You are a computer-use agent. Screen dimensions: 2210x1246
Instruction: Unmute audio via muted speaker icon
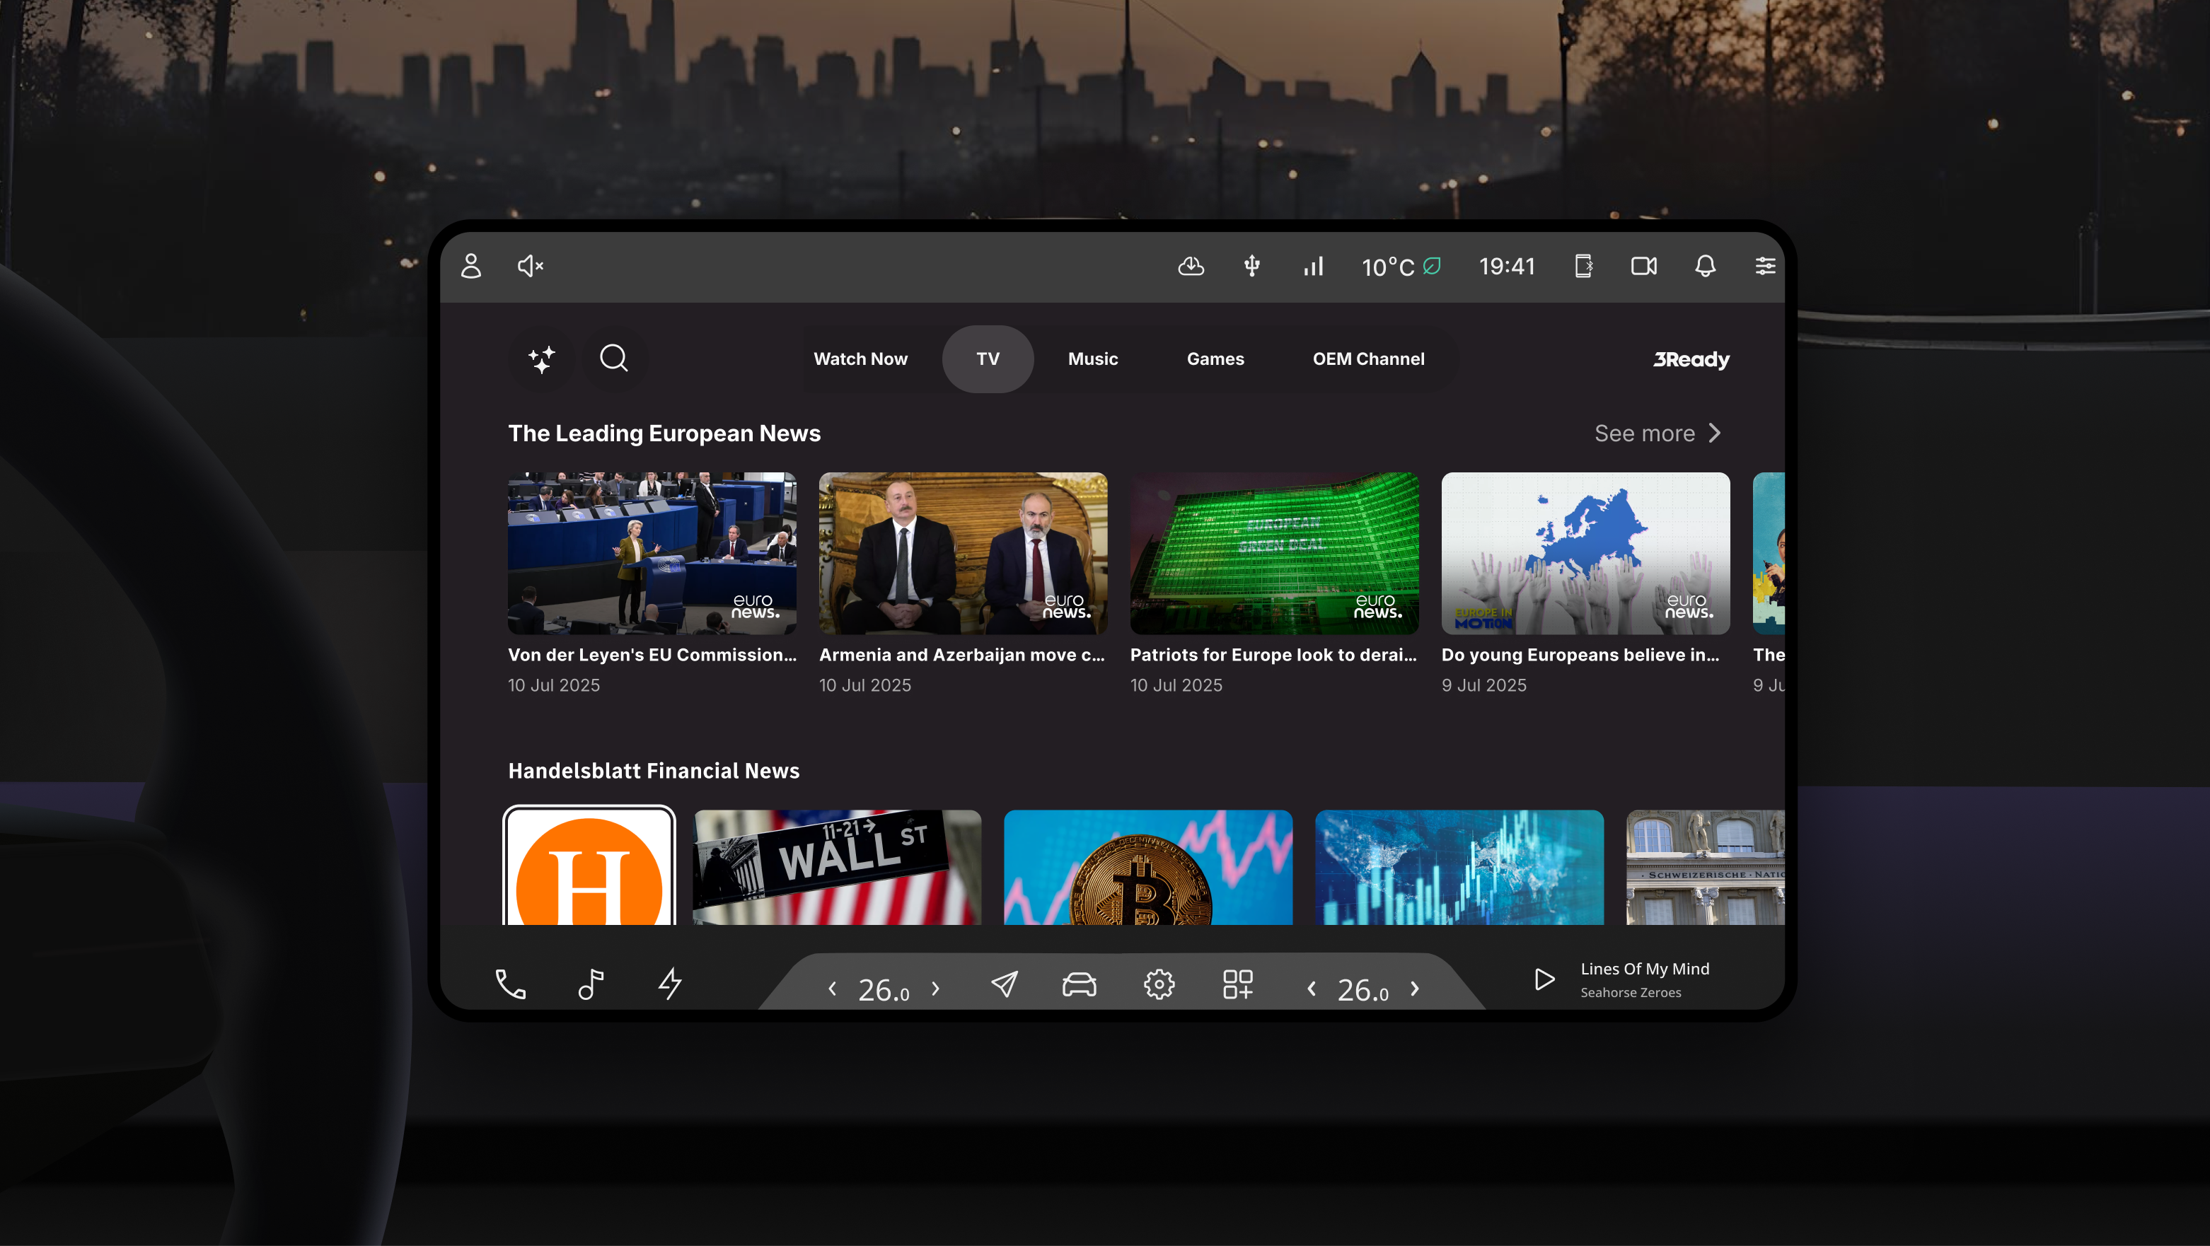pyautogui.click(x=530, y=266)
